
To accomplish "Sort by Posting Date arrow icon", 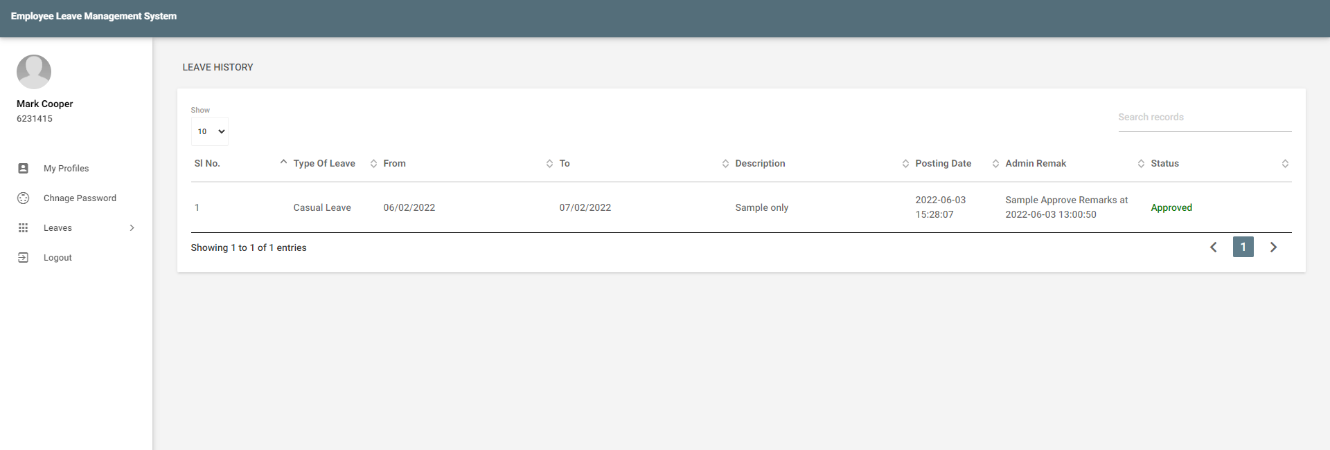I will (995, 163).
